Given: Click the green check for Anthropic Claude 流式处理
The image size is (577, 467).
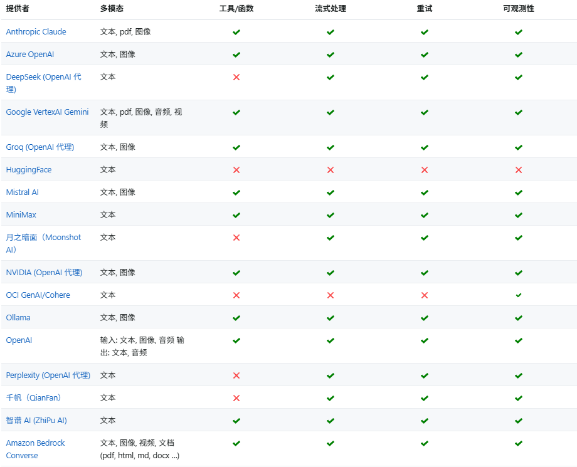Looking at the screenshot, I should 331,32.
